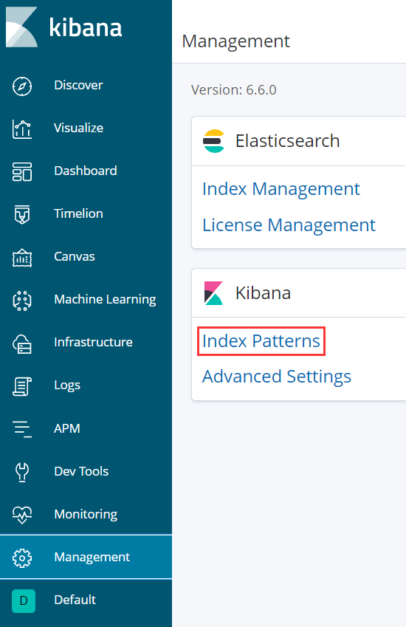
Task: Open the Index Management link
Action: tap(281, 189)
